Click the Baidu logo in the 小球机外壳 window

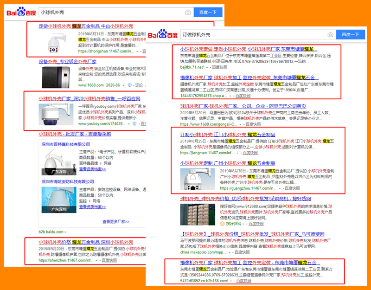(21, 12)
